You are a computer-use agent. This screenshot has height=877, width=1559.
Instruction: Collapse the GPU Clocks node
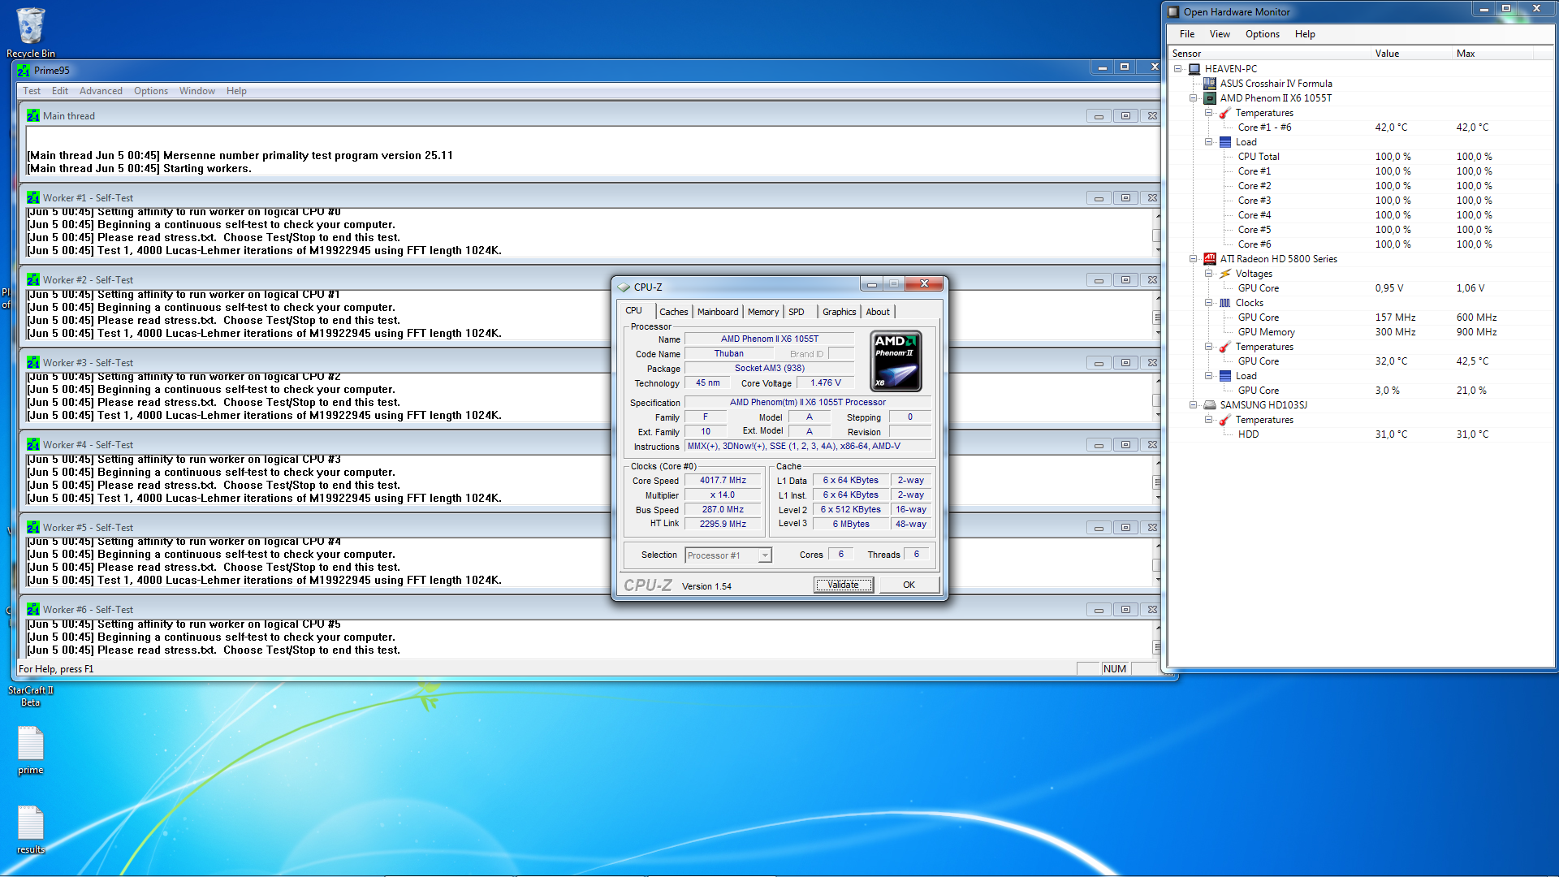tap(1209, 303)
